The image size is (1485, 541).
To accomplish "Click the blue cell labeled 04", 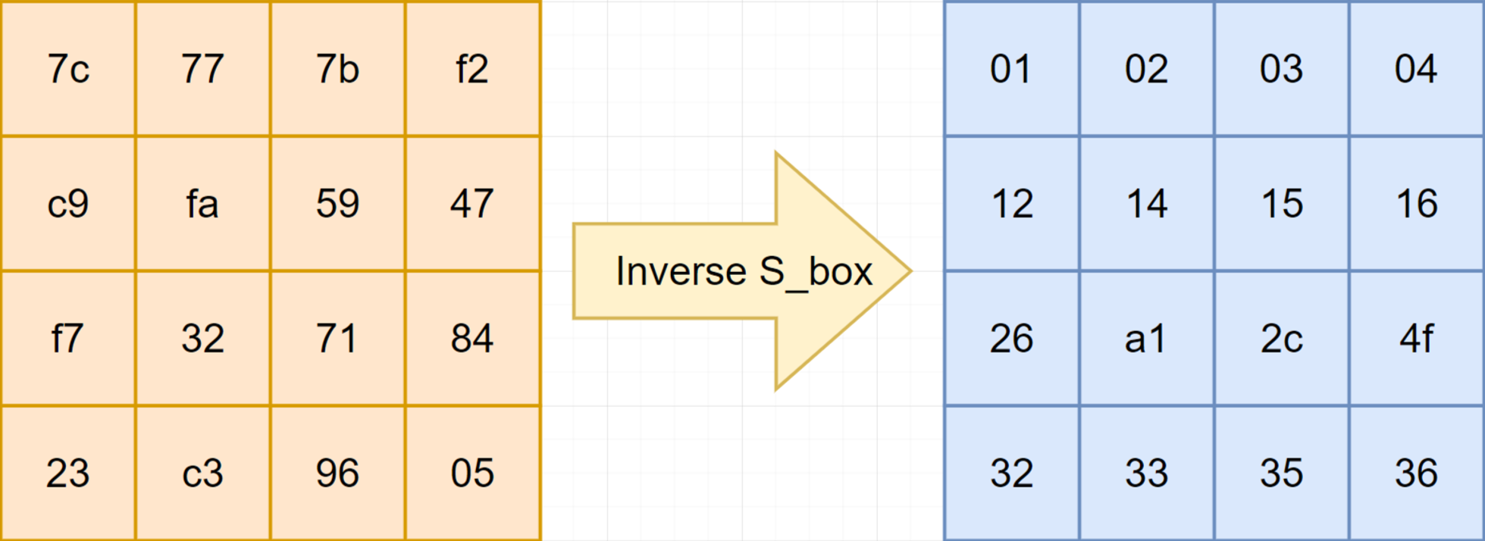I will pyautogui.click(x=1416, y=69).
